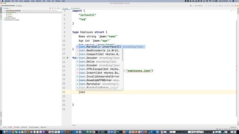Open the Services tool window
Screen dimensions: 239x134
click(44, 127)
